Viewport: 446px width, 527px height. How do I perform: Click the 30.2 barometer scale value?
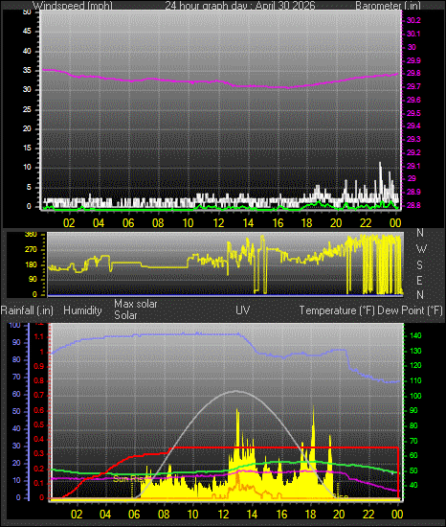pos(413,20)
